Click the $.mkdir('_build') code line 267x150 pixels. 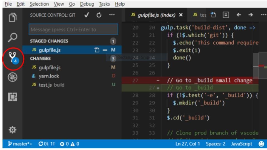coord(199,103)
